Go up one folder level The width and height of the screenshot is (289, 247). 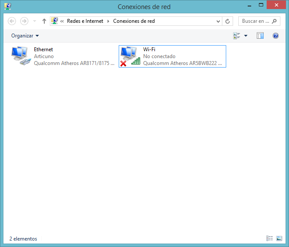click(44, 21)
